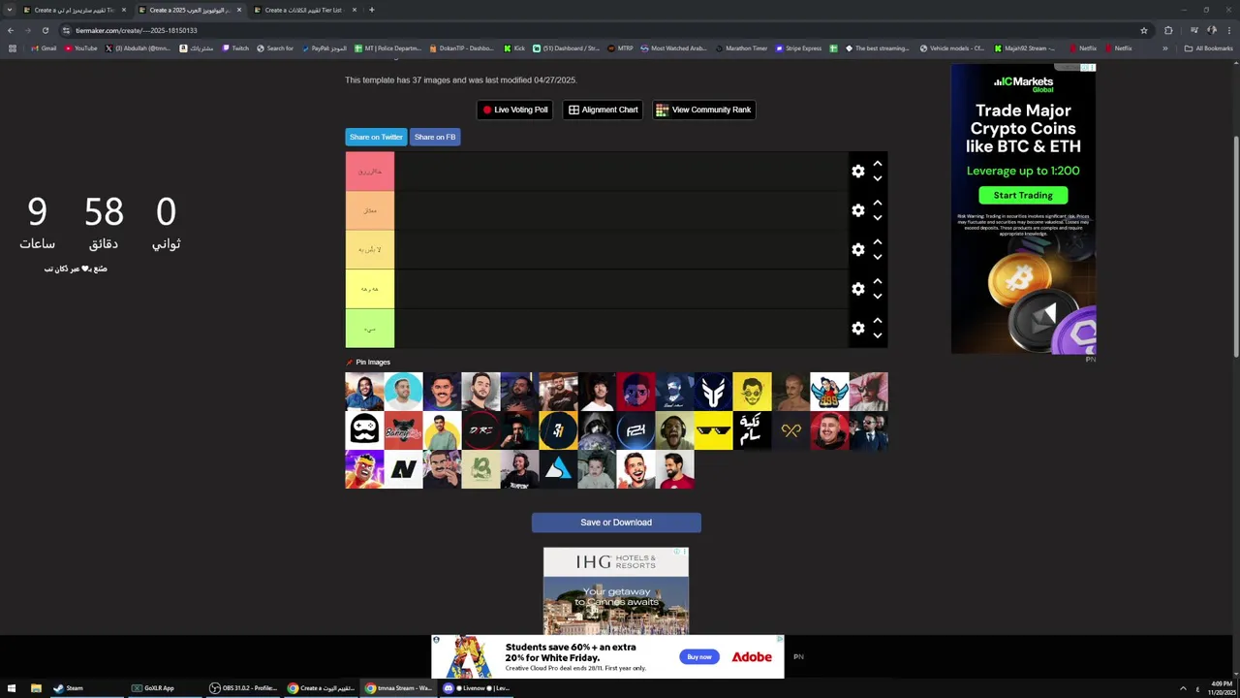This screenshot has width=1240, height=698.
Task: Open settings gear for the yellow tier row
Action: pos(857,289)
